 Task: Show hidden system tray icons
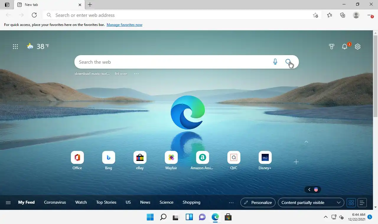(325, 217)
